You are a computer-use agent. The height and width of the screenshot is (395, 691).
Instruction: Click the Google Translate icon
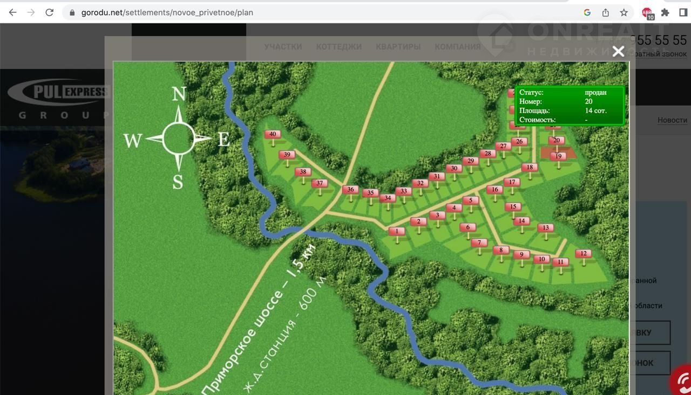coord(587,12)
